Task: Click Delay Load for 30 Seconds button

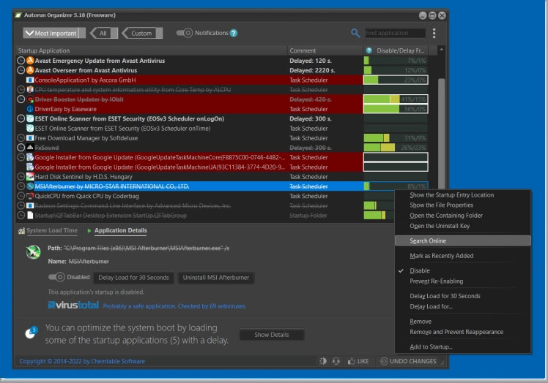Action: pyautogui.click(x=133, y=278)
